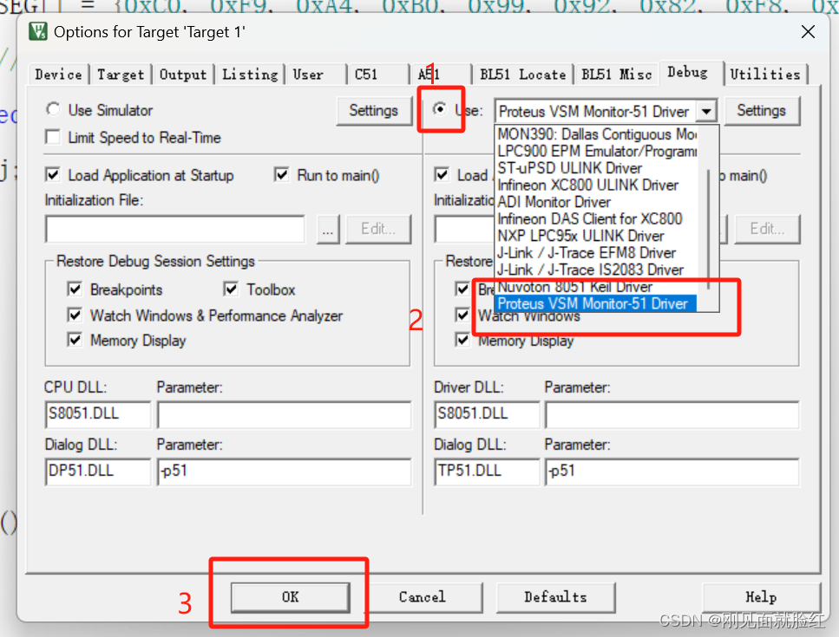Open the Target tab
This screenshot has width=839, height=637.
pyautogui.click(x=121, y=75)
